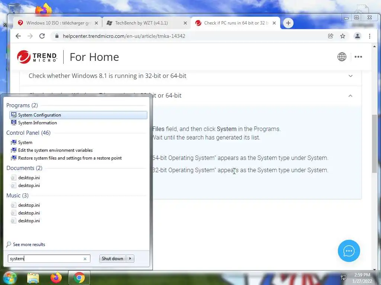Clear the search box with the X
The height and width of the screenshot is (285, 381).
click(85, 259)
